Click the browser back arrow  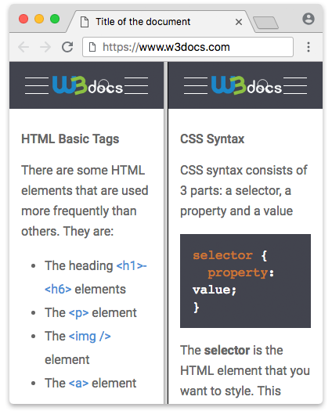point(23,47)
